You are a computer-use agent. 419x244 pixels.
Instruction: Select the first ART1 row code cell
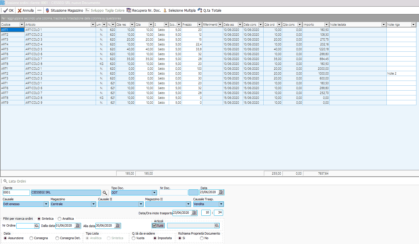(13, 30)
